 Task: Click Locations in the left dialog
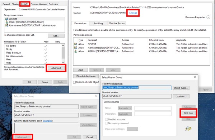(x=88, y=115)
